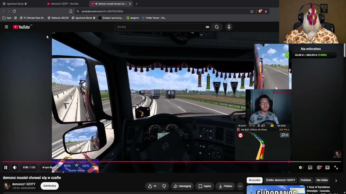This screenshot has height=194, width=346.
Task: Click the video title 'demonz musiał chować się w szafie'
Action: click(32, 178)
